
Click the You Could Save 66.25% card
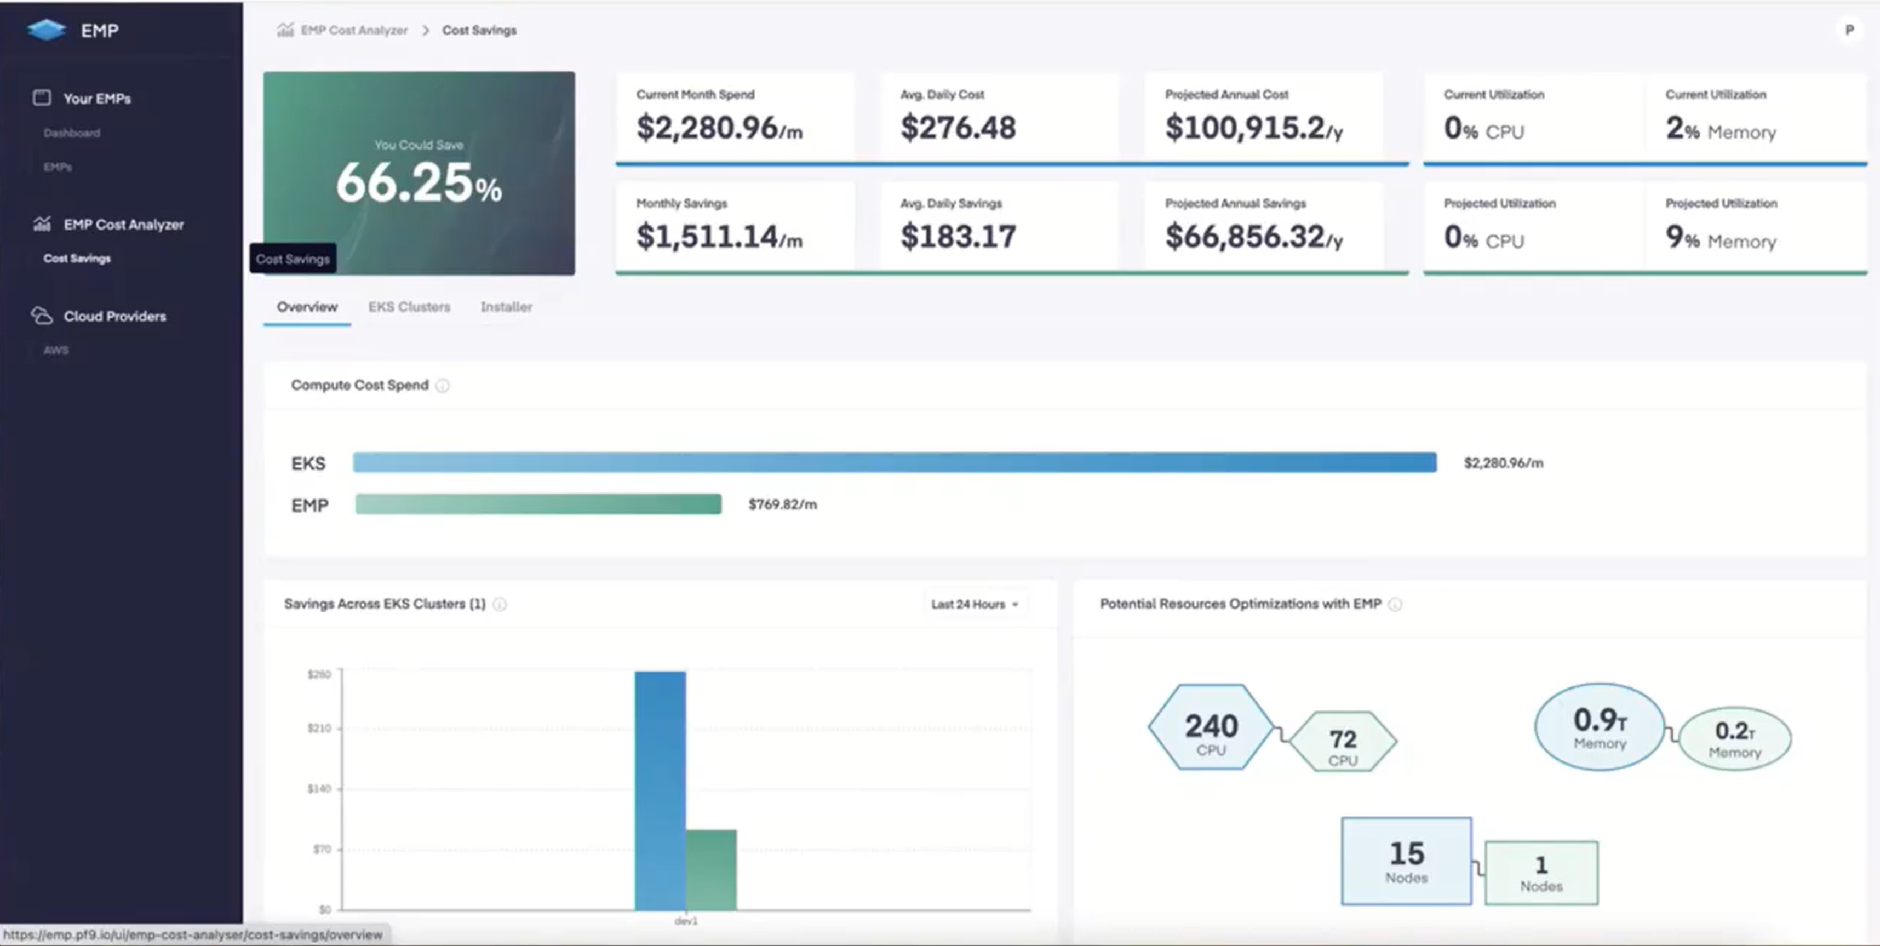click(419, 173)
